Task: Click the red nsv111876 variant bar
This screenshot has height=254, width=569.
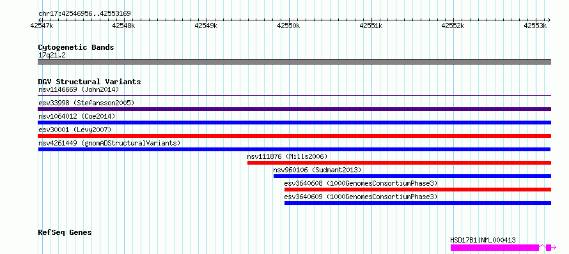Action: point(399,163)
